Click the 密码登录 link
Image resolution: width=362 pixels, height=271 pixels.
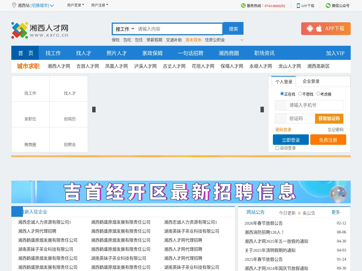pos(283,130)
